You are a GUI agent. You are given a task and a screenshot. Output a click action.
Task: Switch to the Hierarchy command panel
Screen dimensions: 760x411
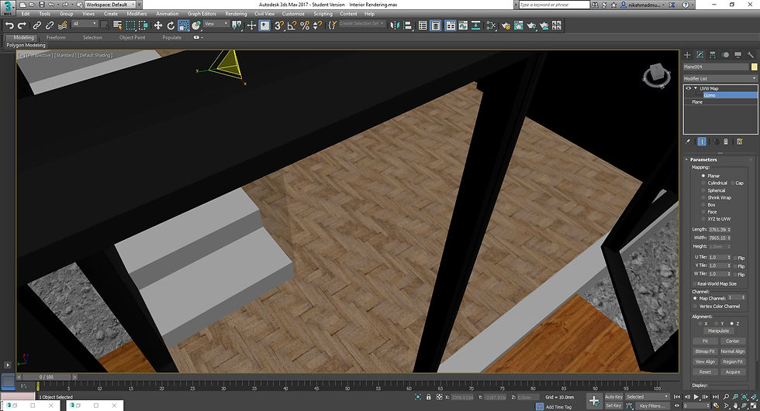coord(713,55)
